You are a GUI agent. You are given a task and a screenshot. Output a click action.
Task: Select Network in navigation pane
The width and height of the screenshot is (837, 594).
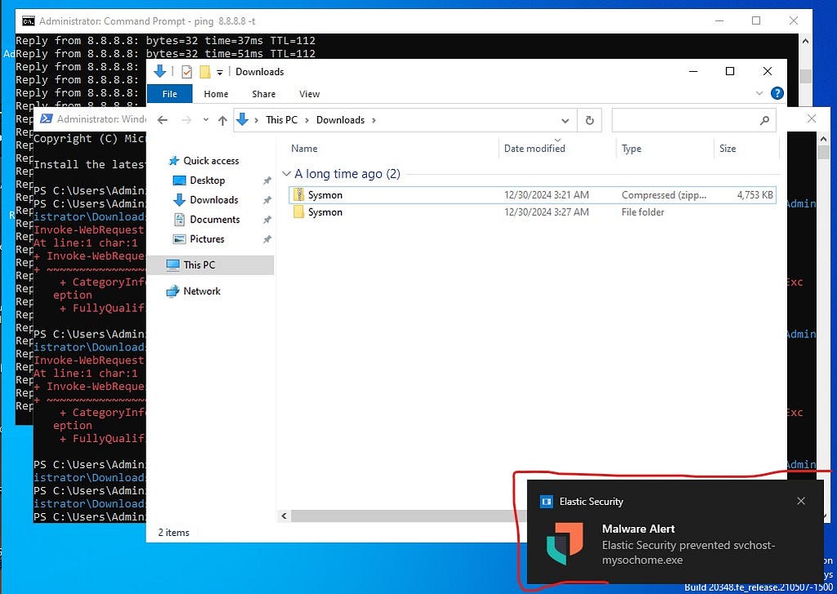tap(201, 291)
